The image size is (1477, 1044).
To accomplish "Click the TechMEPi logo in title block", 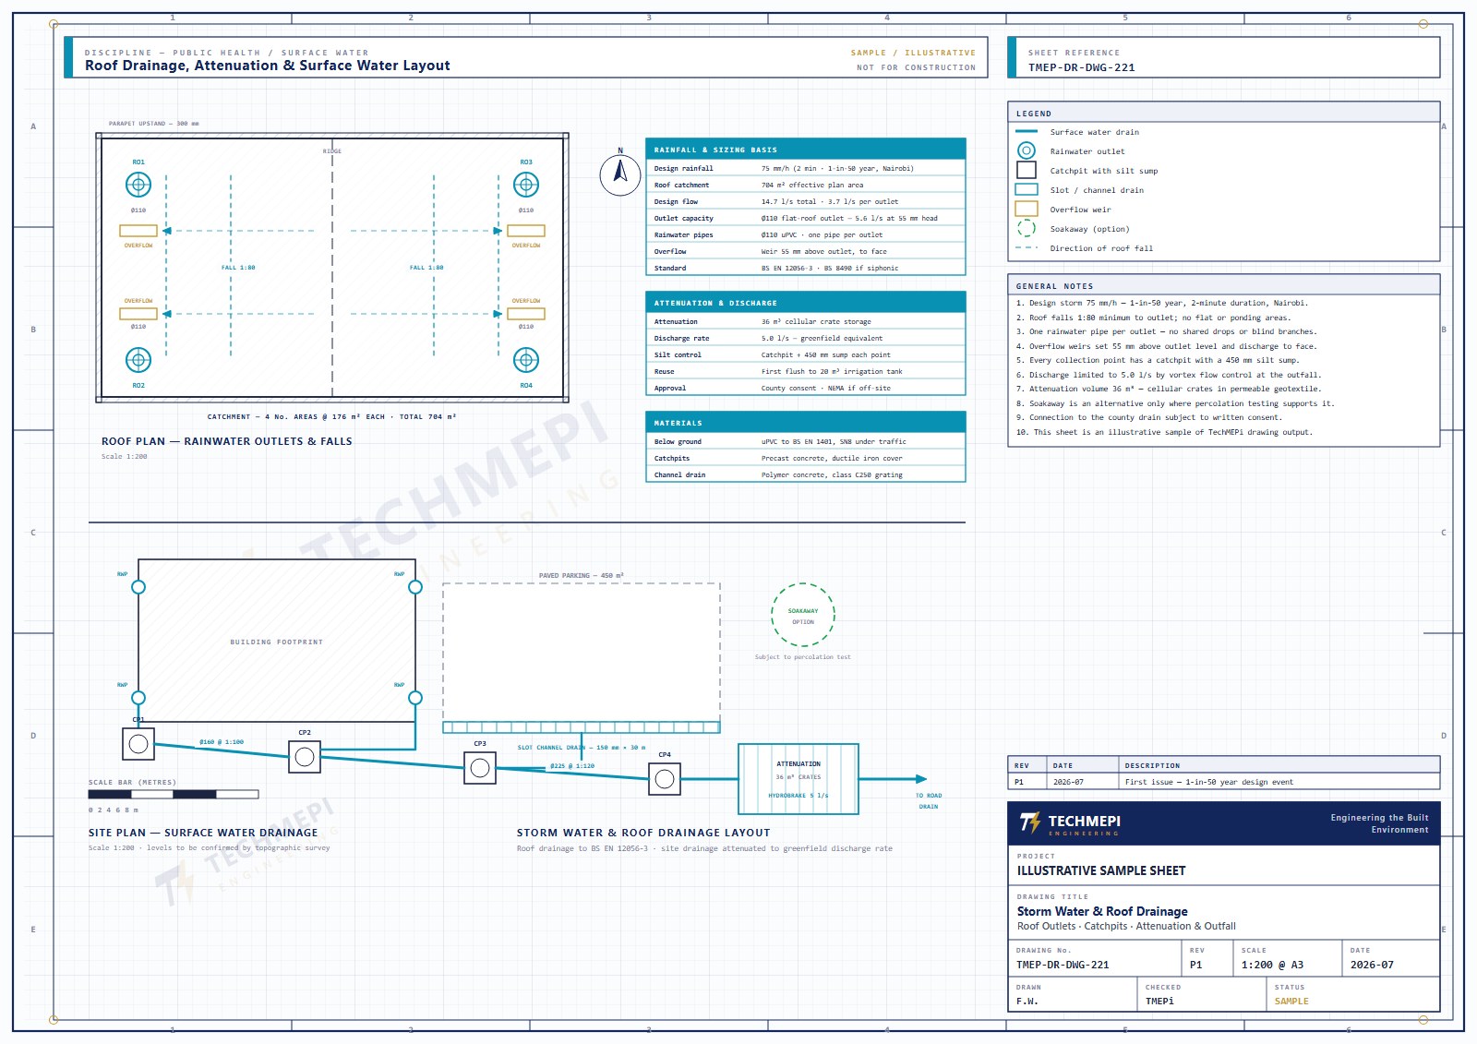I will coord(1070,823).
